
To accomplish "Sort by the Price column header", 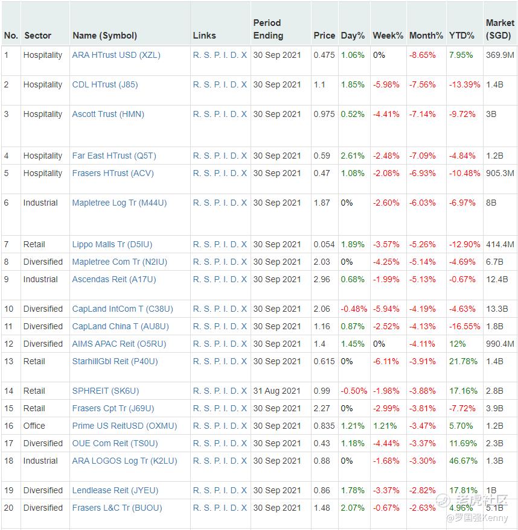I will pos(324,36).
